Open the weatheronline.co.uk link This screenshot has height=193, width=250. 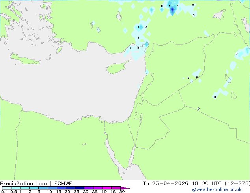point(217,189)
